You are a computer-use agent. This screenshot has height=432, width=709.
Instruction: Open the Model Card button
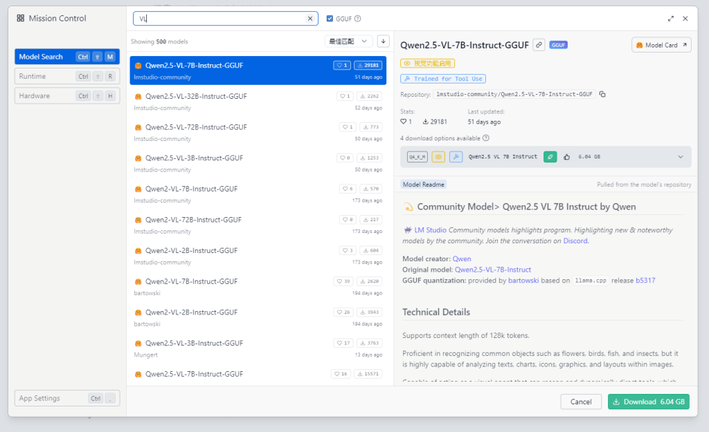(661, 45)
